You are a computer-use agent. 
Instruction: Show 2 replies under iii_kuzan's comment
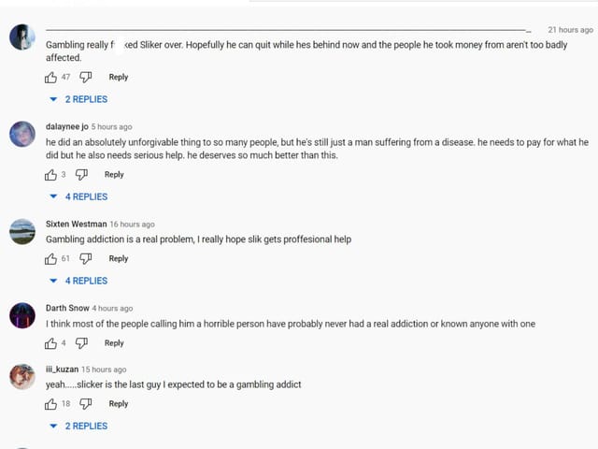(80, 426)
